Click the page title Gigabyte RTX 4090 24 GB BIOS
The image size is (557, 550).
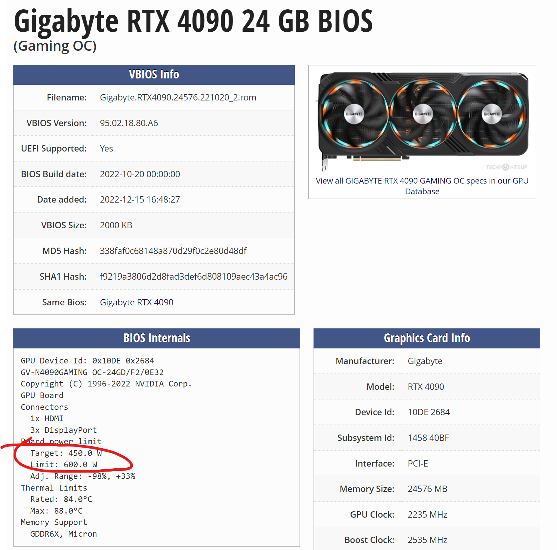pyautogui.click(x=193, y=21)
